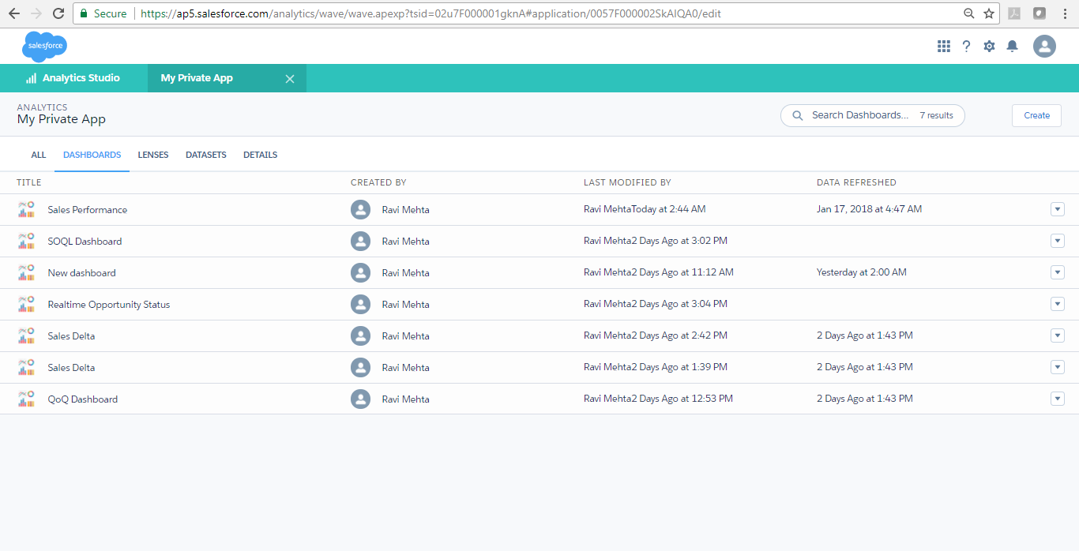1079x551 pixels.
Task: Open the setup gear icon
Action: click(x=989, y=46)
